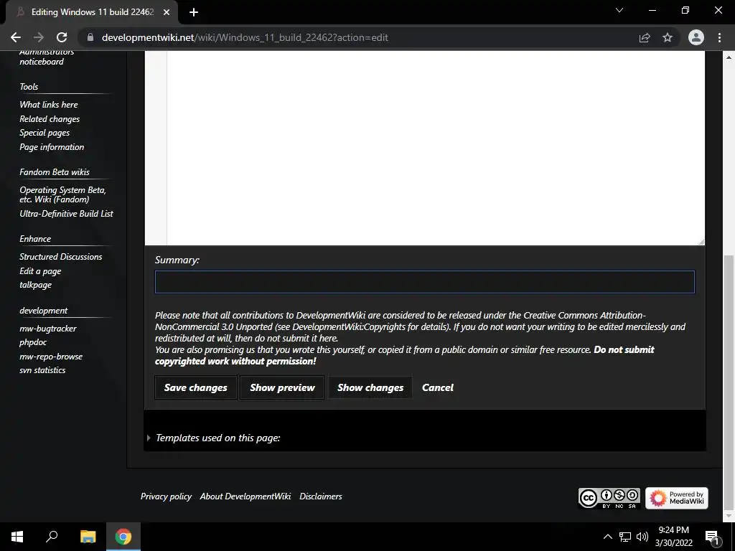Click the page vertical scrollbar thumb
735x551 pixels.
coord(729,383)
